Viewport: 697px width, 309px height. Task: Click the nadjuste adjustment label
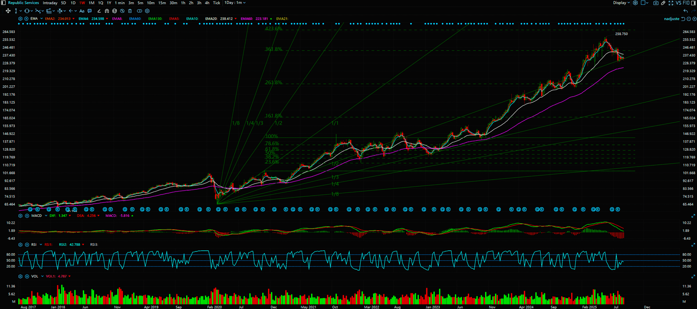point(671,19)
